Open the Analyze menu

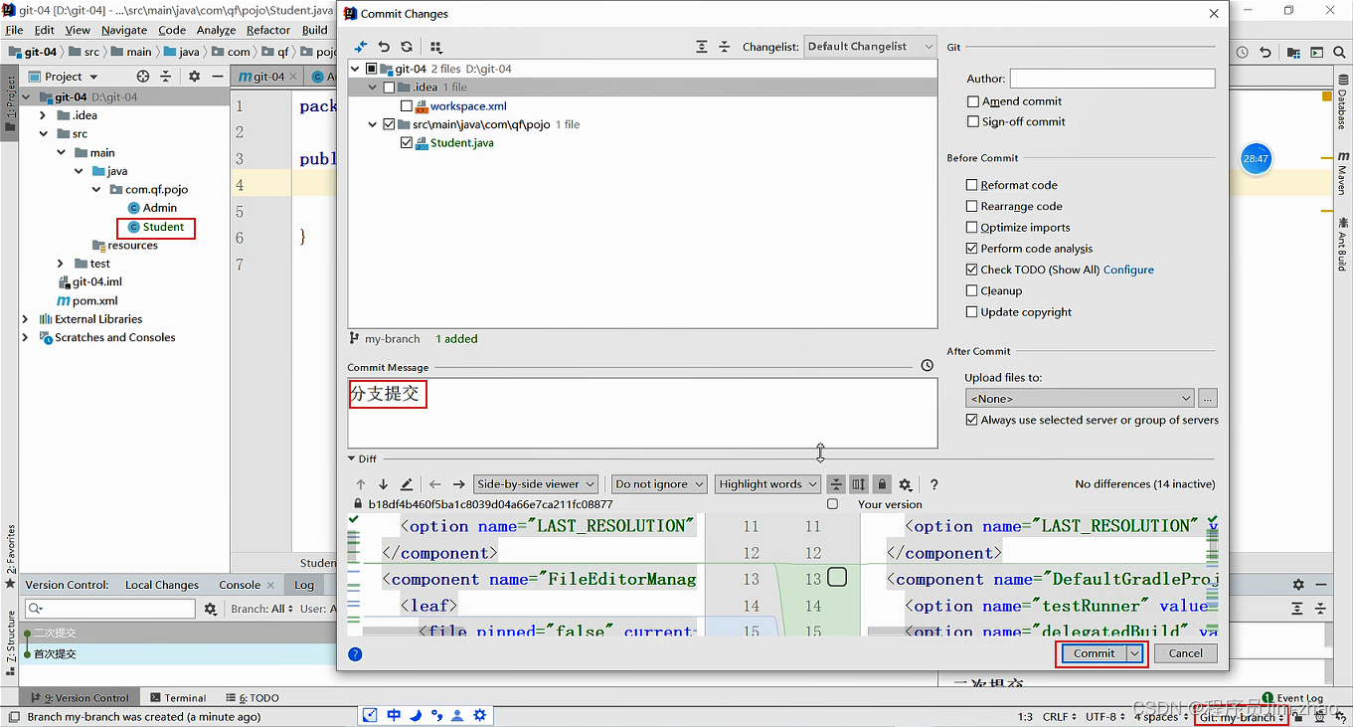(x=216, y=30)
